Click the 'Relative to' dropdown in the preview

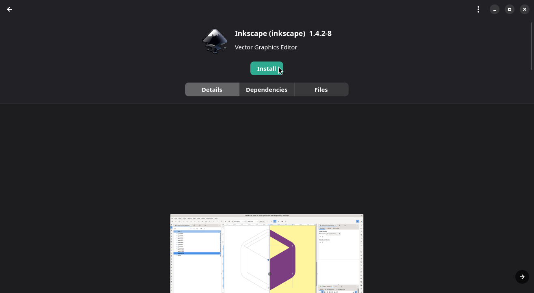(x=334, y=234)
